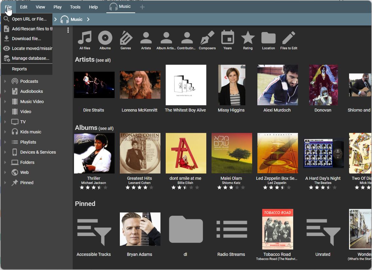The image size is (372, 270).
Task: Select Audiobooks in the sidebar tree
Action: 31,92
